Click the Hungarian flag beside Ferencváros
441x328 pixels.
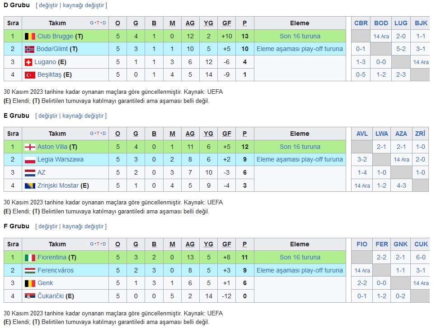coord(30,270)
